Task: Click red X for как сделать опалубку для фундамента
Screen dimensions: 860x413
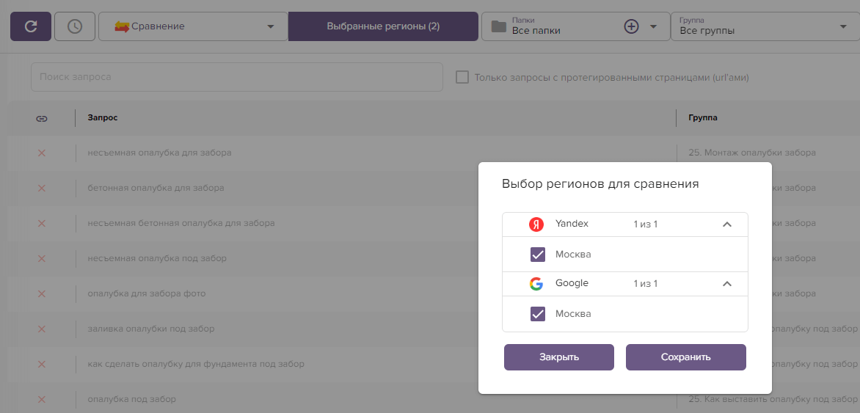Action: click(41, 364)
